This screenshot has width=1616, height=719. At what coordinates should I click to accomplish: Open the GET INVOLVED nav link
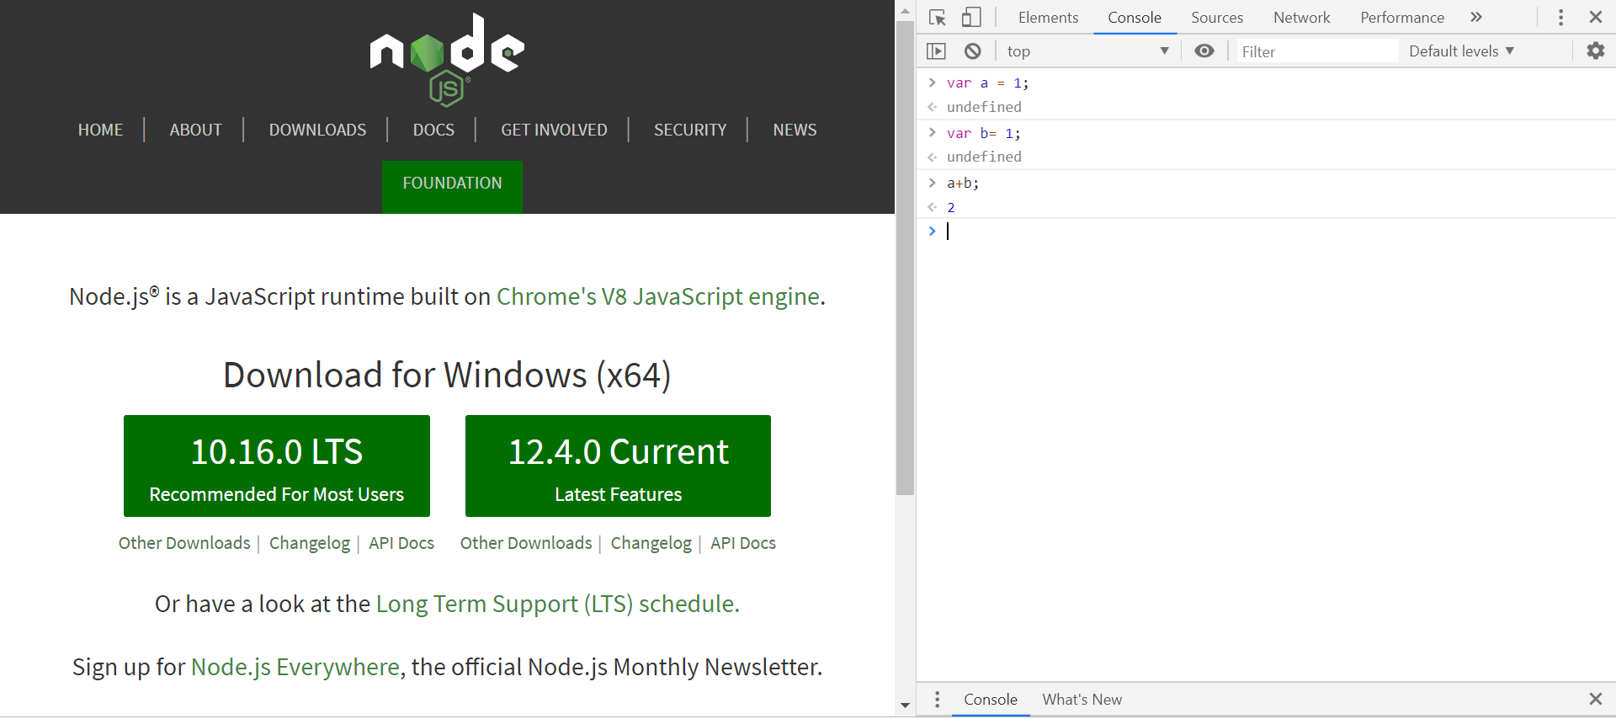554,130
